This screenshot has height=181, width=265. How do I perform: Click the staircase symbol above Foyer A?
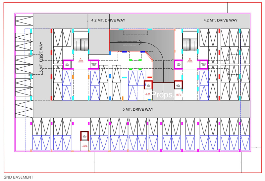tap(80, 43)
